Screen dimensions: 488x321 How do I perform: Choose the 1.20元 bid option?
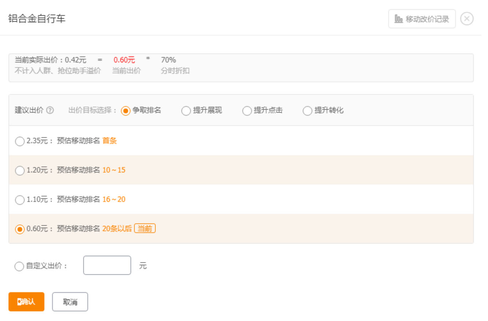click(x=20, y=170)
